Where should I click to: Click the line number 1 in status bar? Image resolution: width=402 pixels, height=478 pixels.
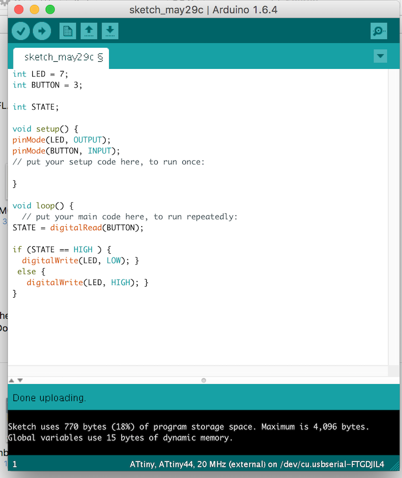click(x=15, y=464)
